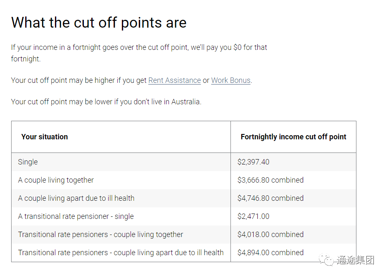Click 'A couple living apart due to ill health'
The image size is (387, 277).
click(76, 198)
